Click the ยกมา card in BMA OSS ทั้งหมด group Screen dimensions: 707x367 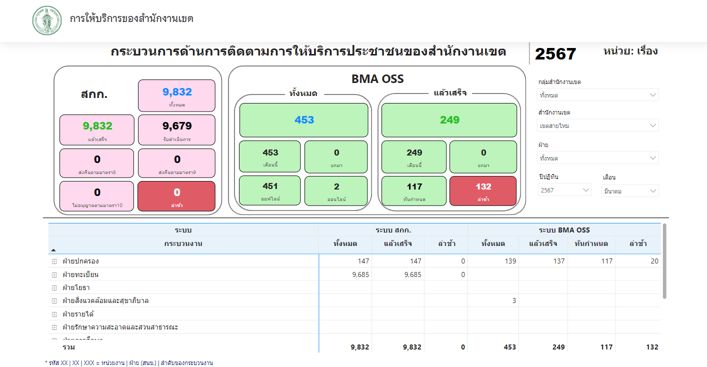336,156
